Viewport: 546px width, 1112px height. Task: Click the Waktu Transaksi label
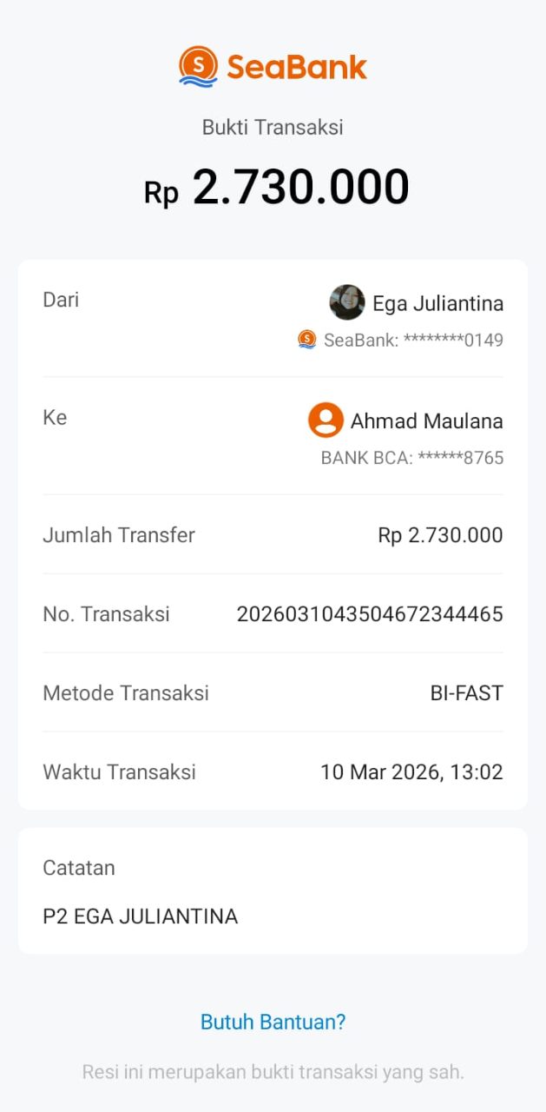coord(119,771)
